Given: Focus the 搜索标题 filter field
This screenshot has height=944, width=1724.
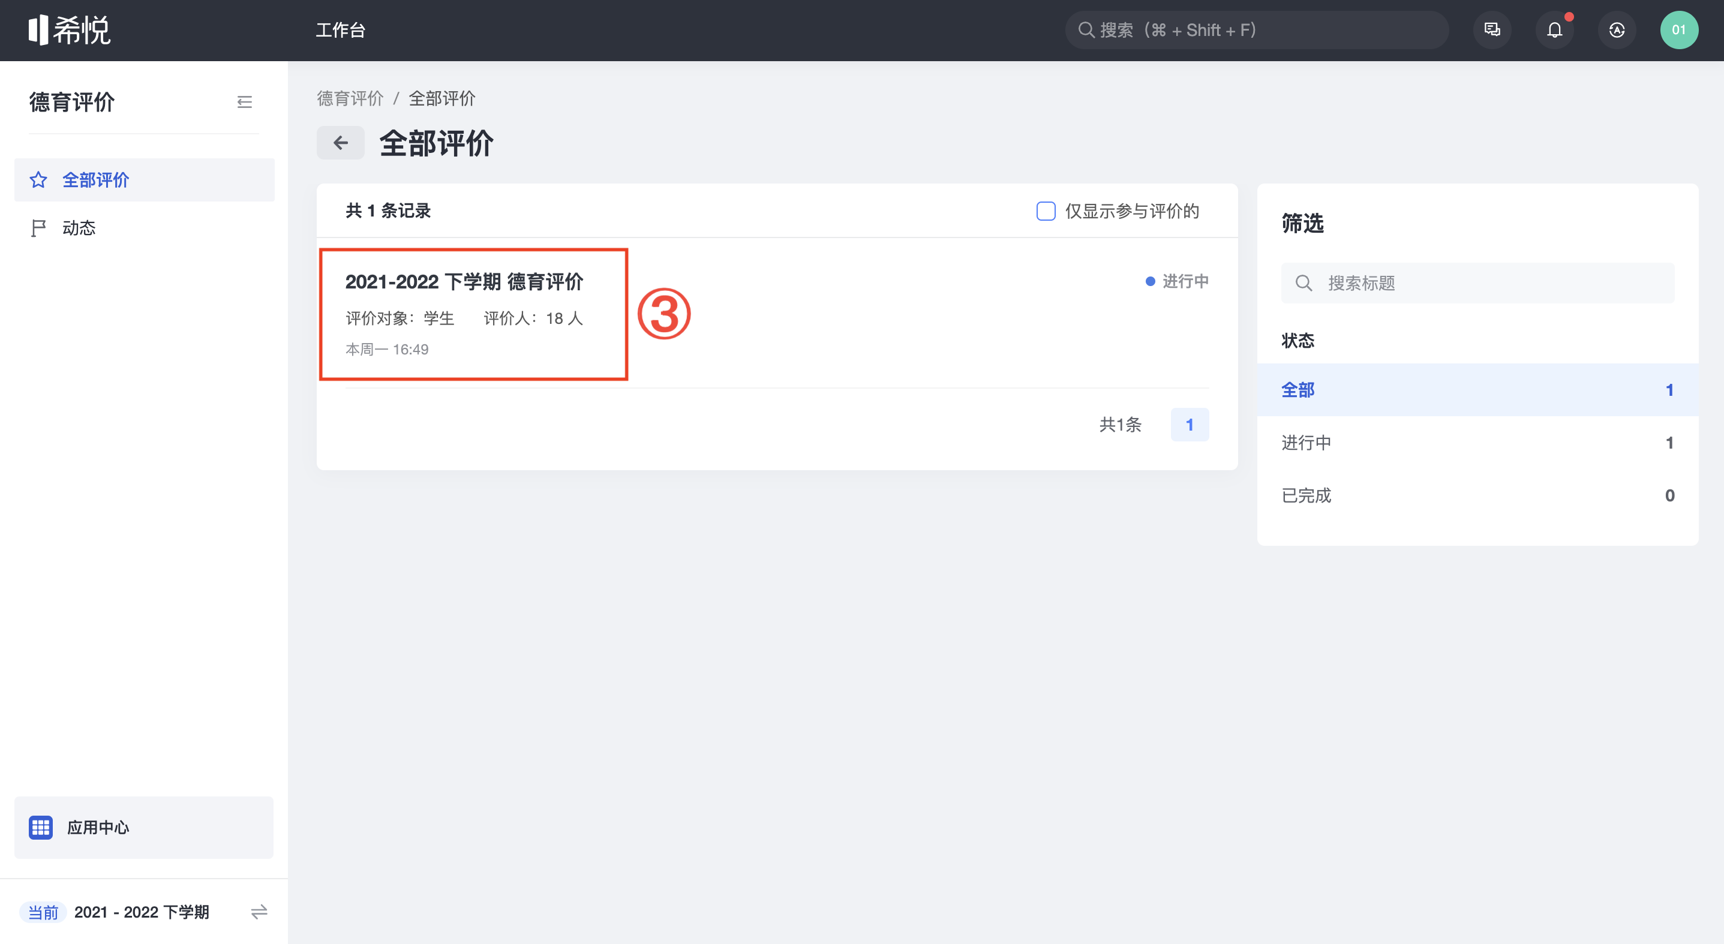Looking at the screenshot, I should click(1477, 283).
